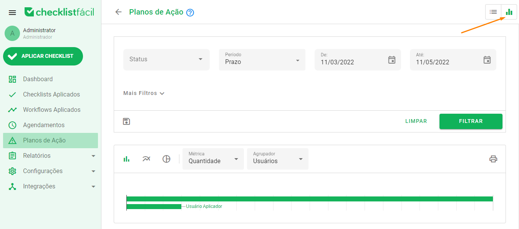The height and width of the screenshot is (229, 519).
Task: Click the Relatórios clipboard icon
Action: (x=12, y=156)
